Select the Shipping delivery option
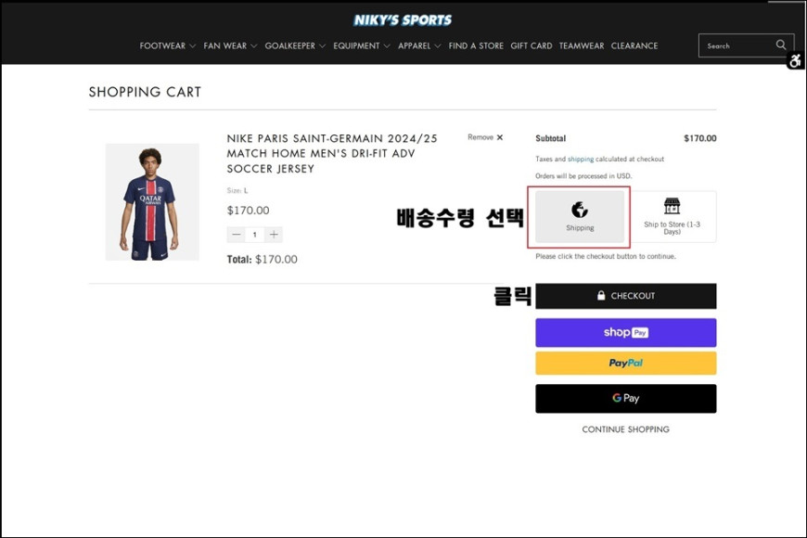 click(580, 217)
